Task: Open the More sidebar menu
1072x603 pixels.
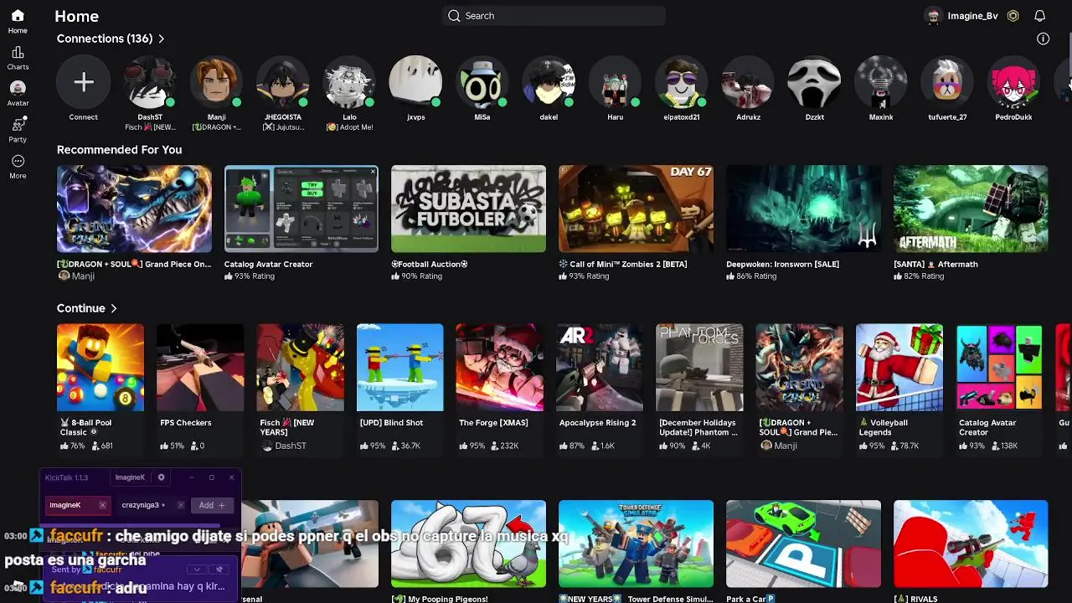Action: point(18,161)
